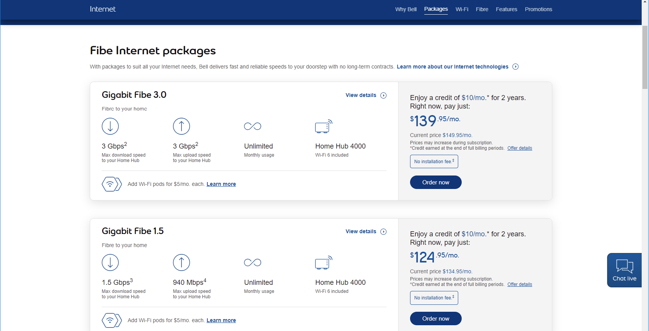Click the scrollbar up arrow
The height and width of the screenshot is (331, 649).
(645, 2)
